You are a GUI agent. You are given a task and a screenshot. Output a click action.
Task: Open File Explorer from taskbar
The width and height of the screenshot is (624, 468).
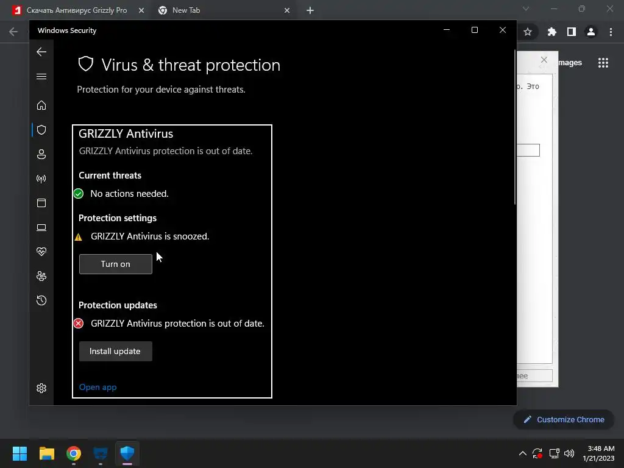click(x=46, y=453)
